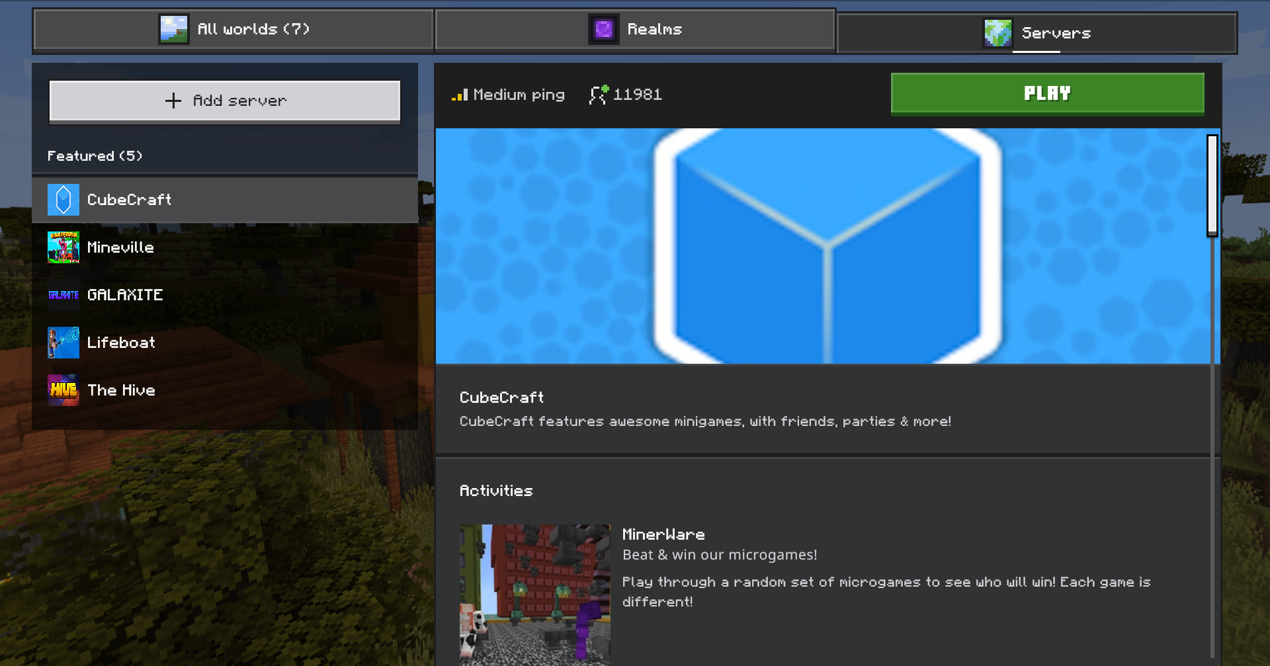Click the Activities section heading

(x=496, y=491)
